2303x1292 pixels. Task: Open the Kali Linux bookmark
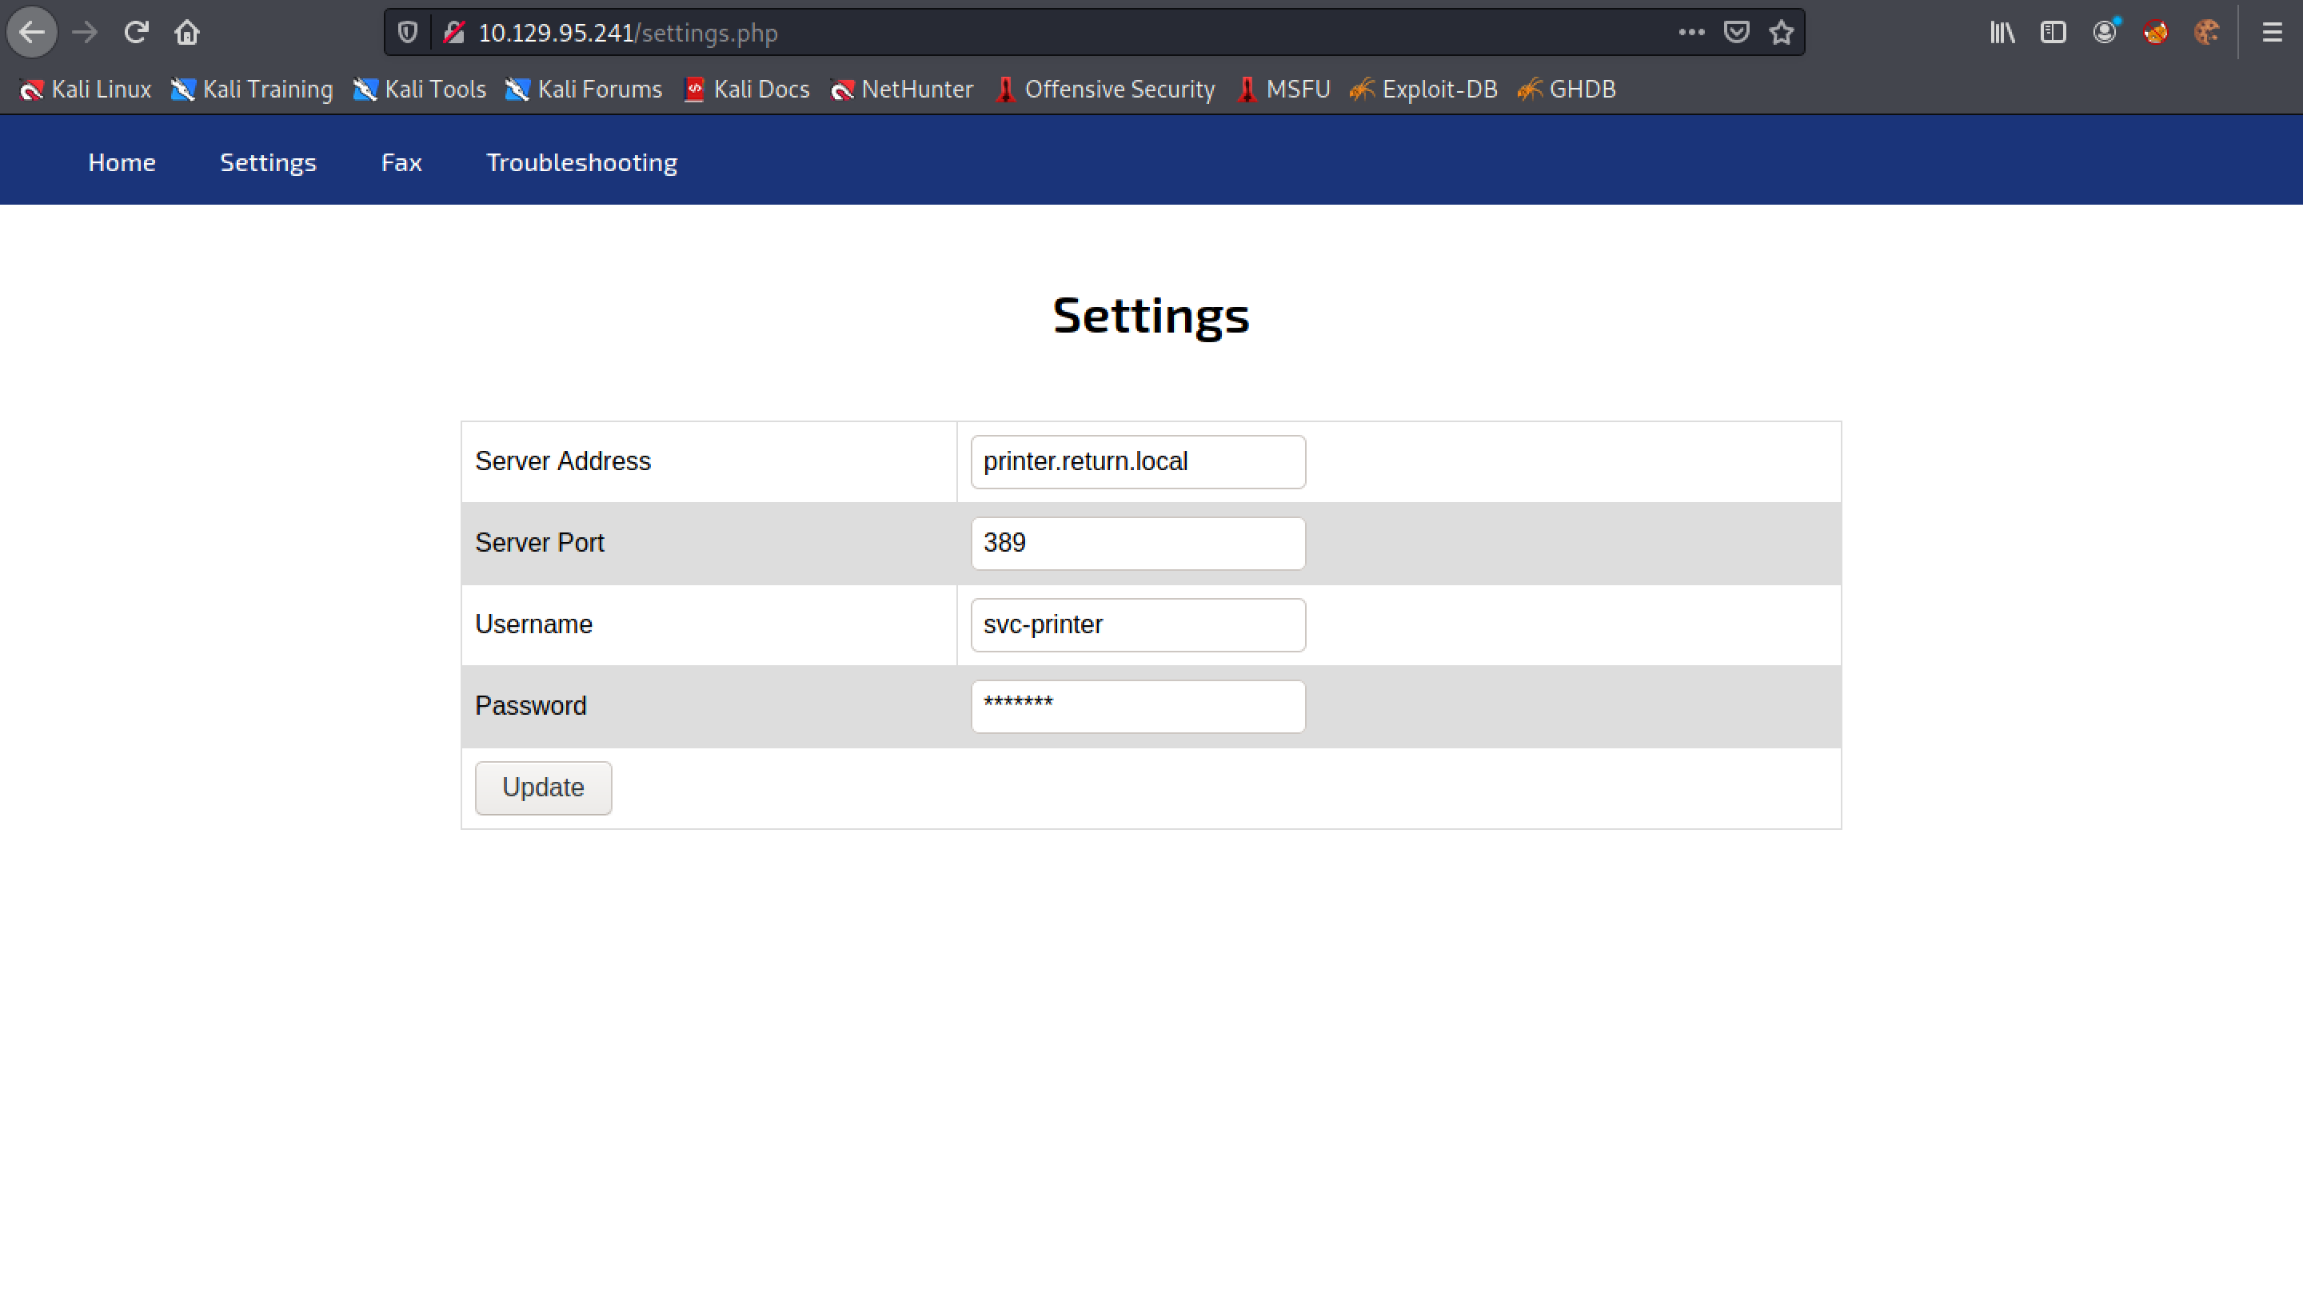pyautogui.click(x=86, y=90)
